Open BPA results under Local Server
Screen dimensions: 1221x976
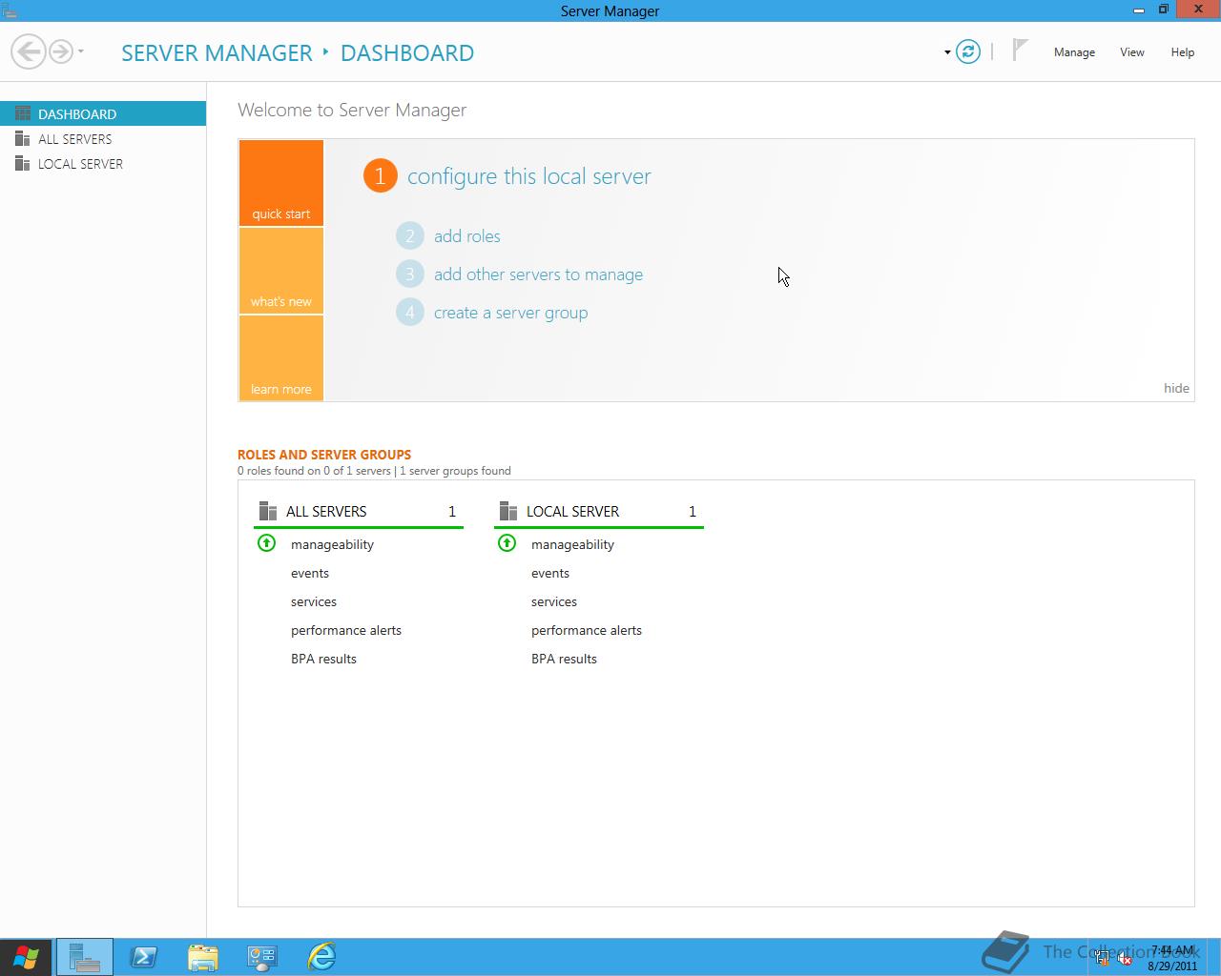564,659
